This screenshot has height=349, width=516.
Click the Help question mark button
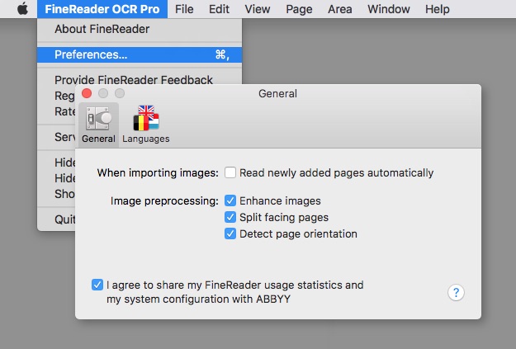(x=456, y=292)
